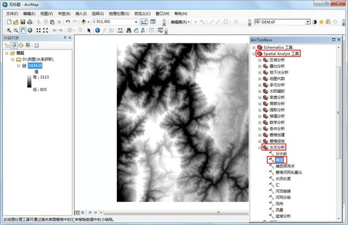This screenshot has height=225, width=348.
Task: Select the 流量 tool
Action: click(x=279, y=210)
